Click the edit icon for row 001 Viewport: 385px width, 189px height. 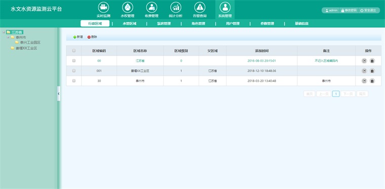(364, 71)
